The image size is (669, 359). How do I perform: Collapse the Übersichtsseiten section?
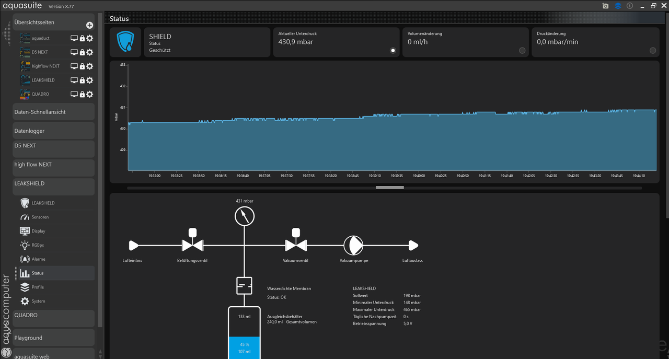53,22
